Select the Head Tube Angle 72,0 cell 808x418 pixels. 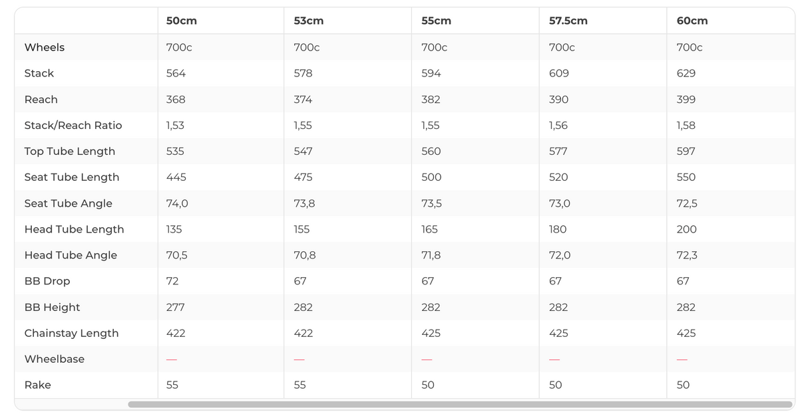(560, 255)
